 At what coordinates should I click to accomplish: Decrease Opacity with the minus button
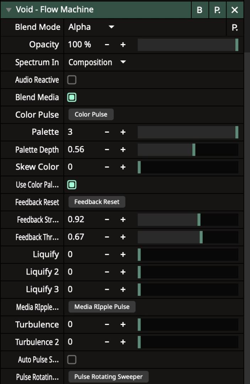coord(107,45)
